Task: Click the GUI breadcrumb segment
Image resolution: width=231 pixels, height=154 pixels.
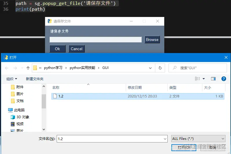Action: click(x=106, y=68)
